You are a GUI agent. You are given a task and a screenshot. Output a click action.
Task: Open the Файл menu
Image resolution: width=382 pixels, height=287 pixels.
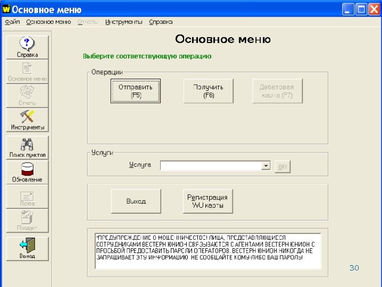pyautogui.click(x=12, y=22)
